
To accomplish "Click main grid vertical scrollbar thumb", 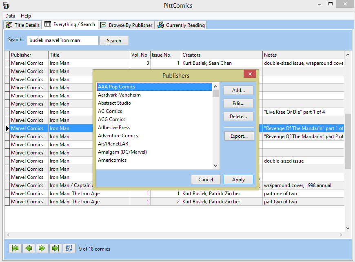I will (x=348, y=141).
